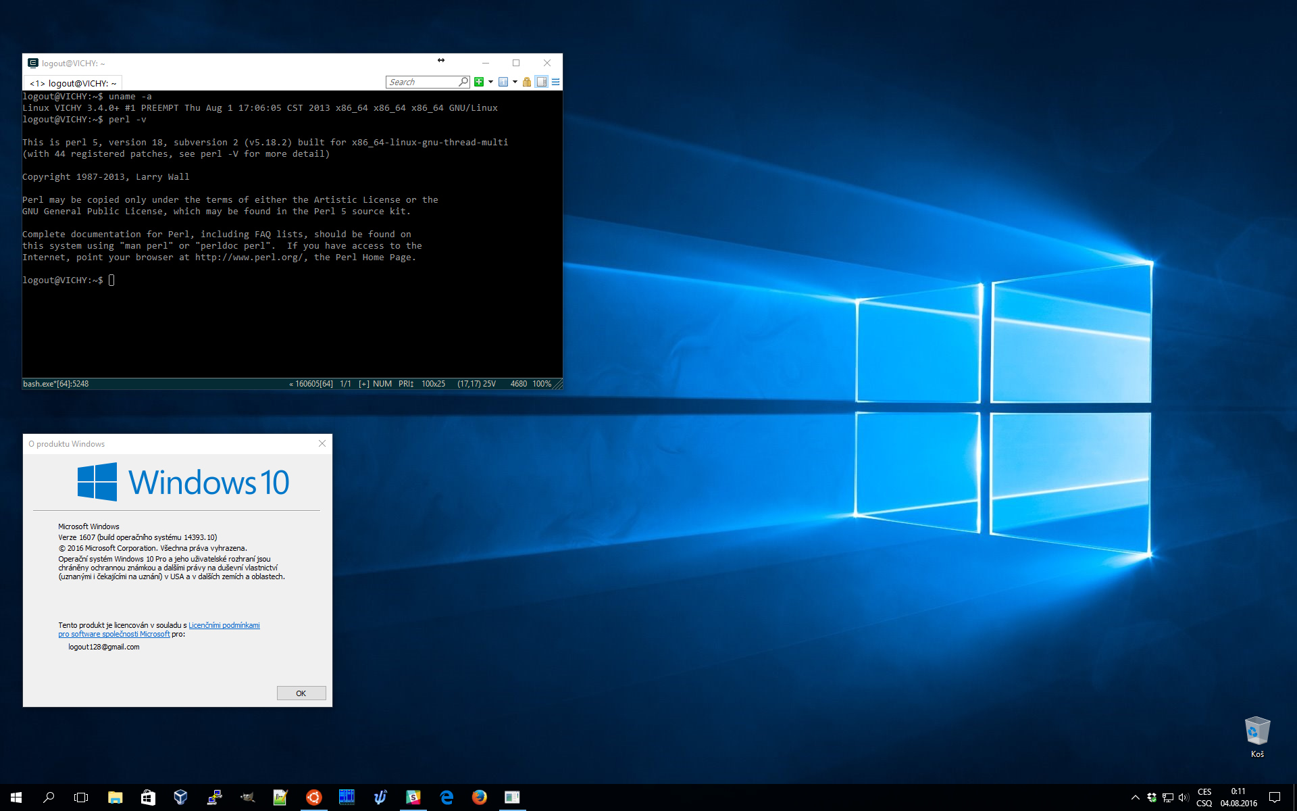Open the ConEmu hamburger settings menu
Image resolution: width=1297 pixels, height=811 pixels.
pyautogui.click(x=555, y=82)
